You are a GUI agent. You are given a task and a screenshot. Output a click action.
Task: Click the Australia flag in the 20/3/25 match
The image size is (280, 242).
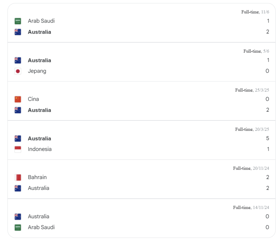pyautogui.click(x=18, y=138)
